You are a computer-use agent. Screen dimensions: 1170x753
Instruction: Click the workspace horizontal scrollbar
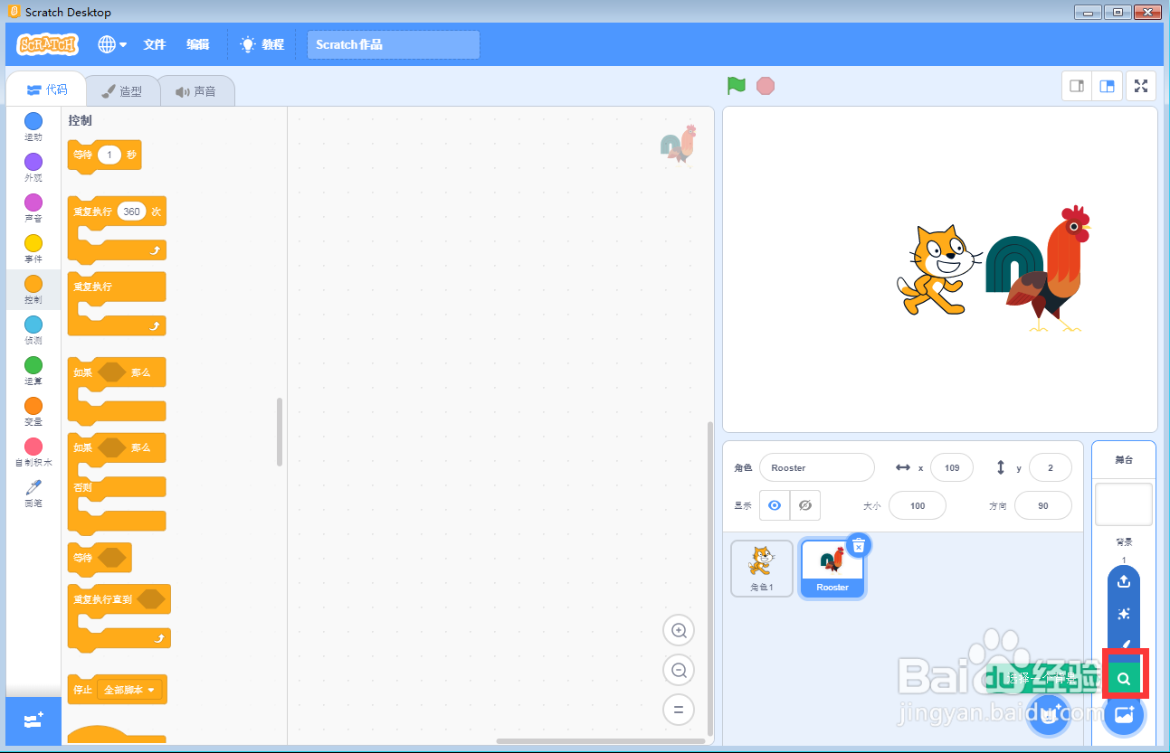(x=601, y=741)
